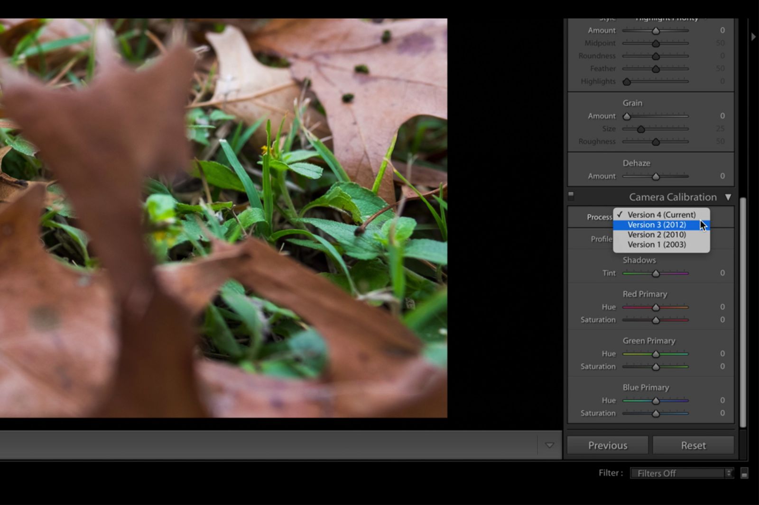
Task: Click the Feather slider handle
Action: pyautogui.click(x=656, y=68)
